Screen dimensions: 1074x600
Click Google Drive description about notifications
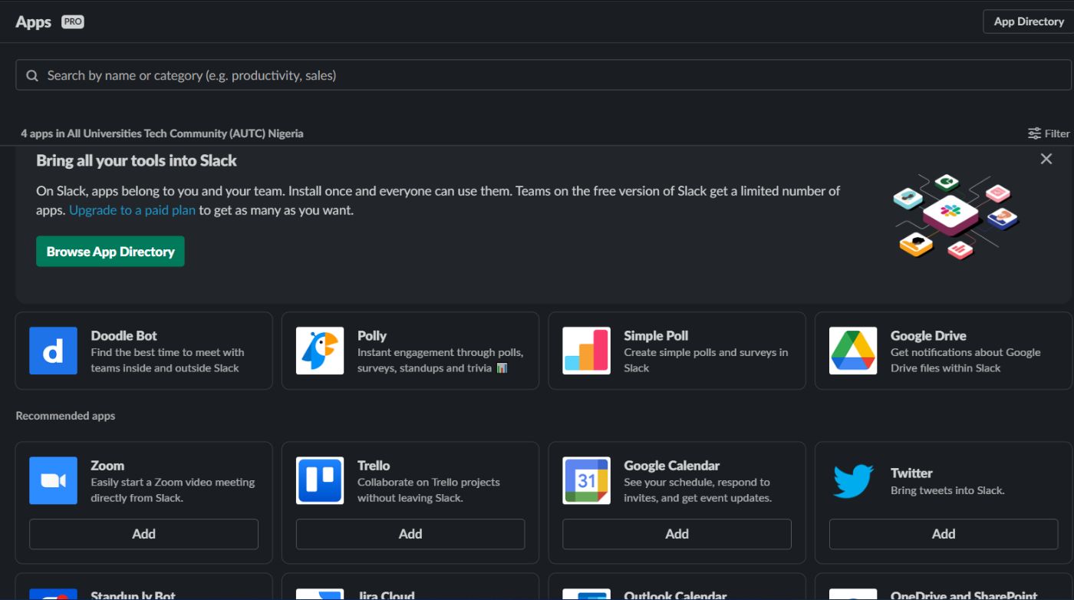coord(965,360)
